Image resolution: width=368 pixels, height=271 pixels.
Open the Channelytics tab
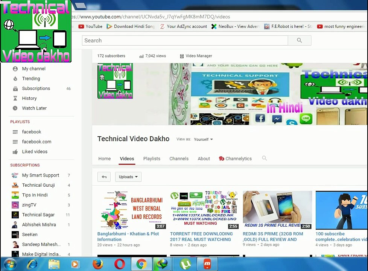236,159
